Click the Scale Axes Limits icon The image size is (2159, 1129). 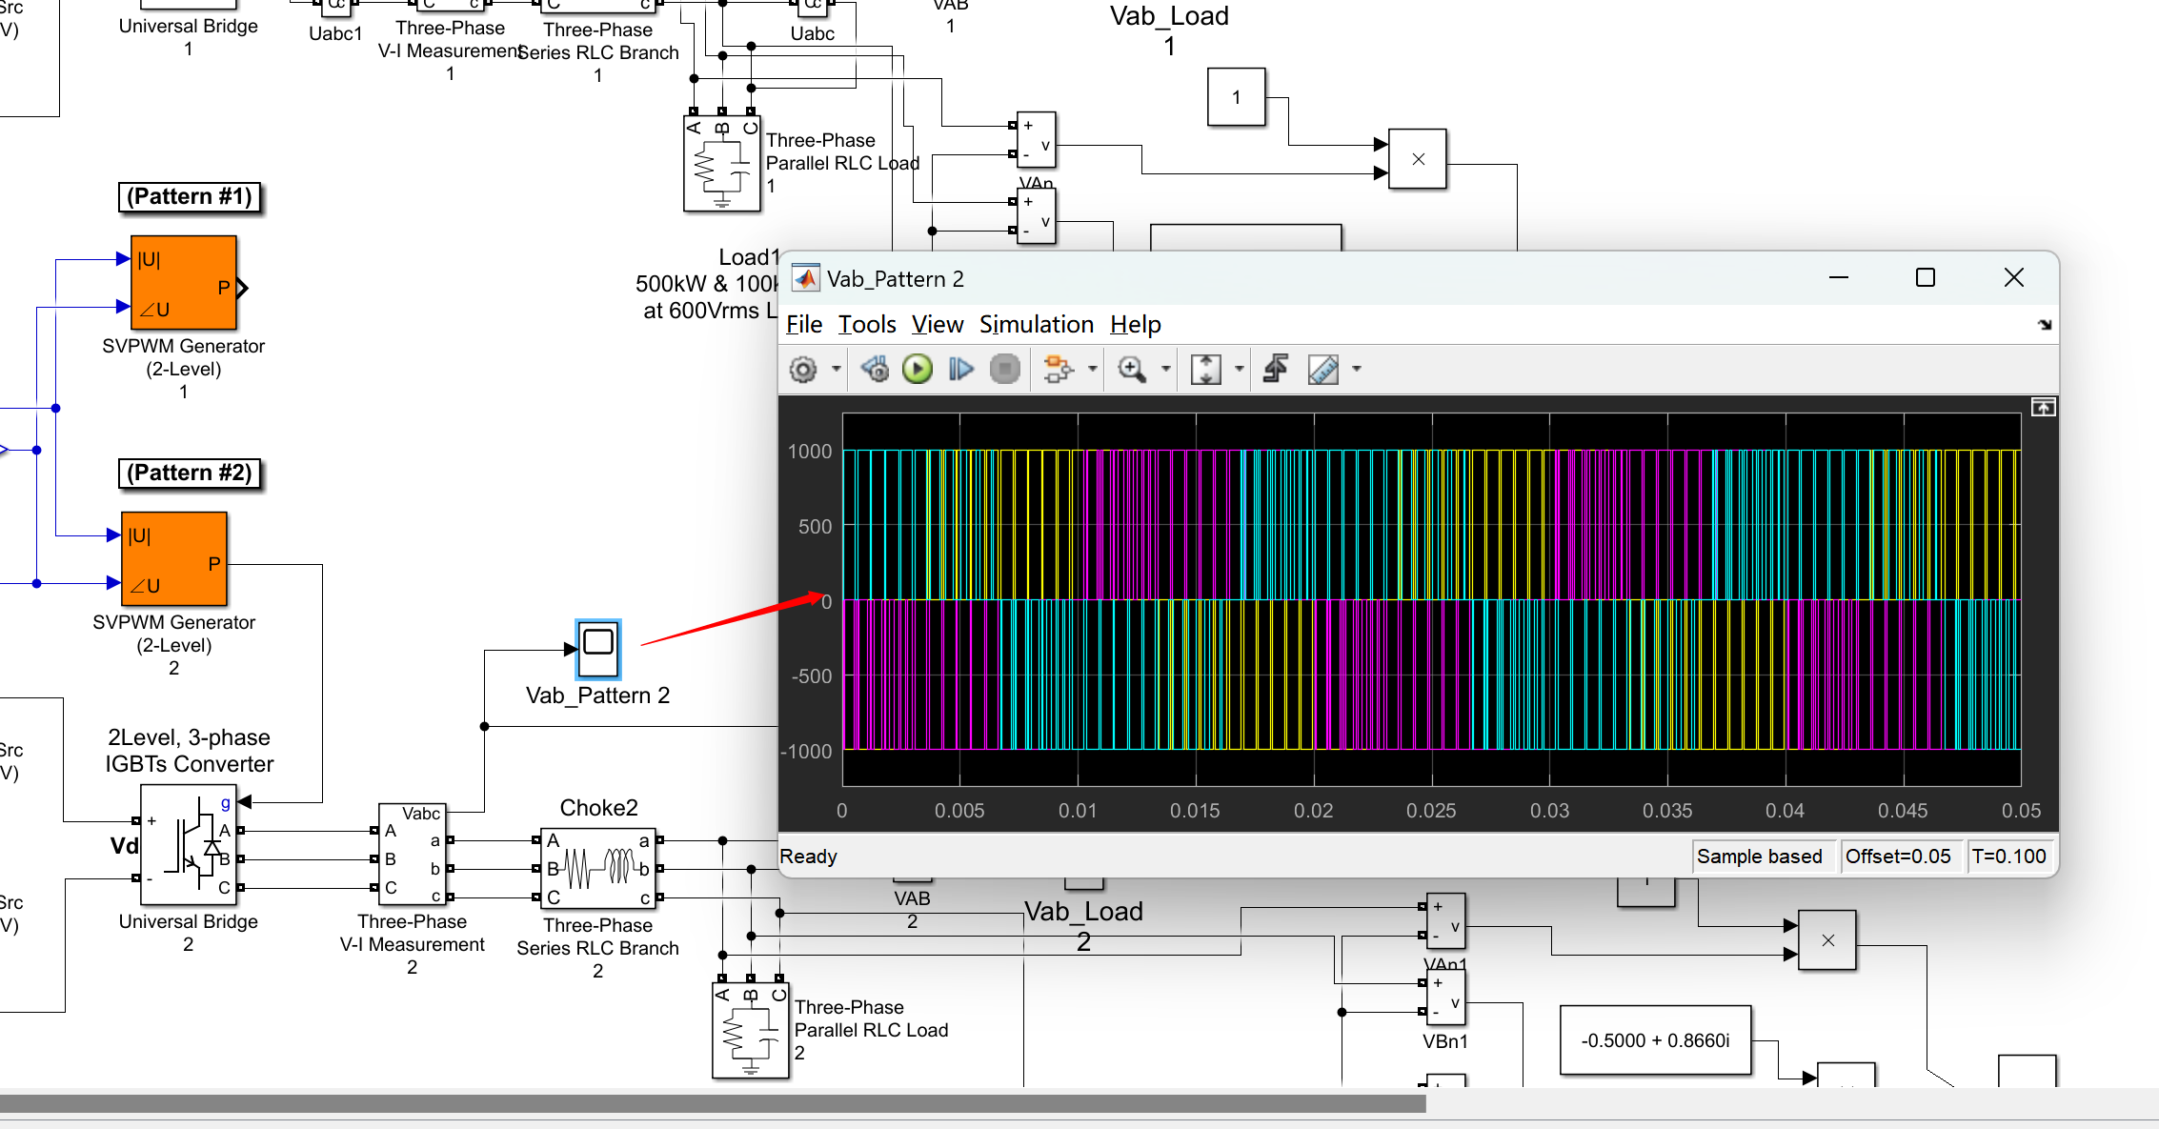1205,370
